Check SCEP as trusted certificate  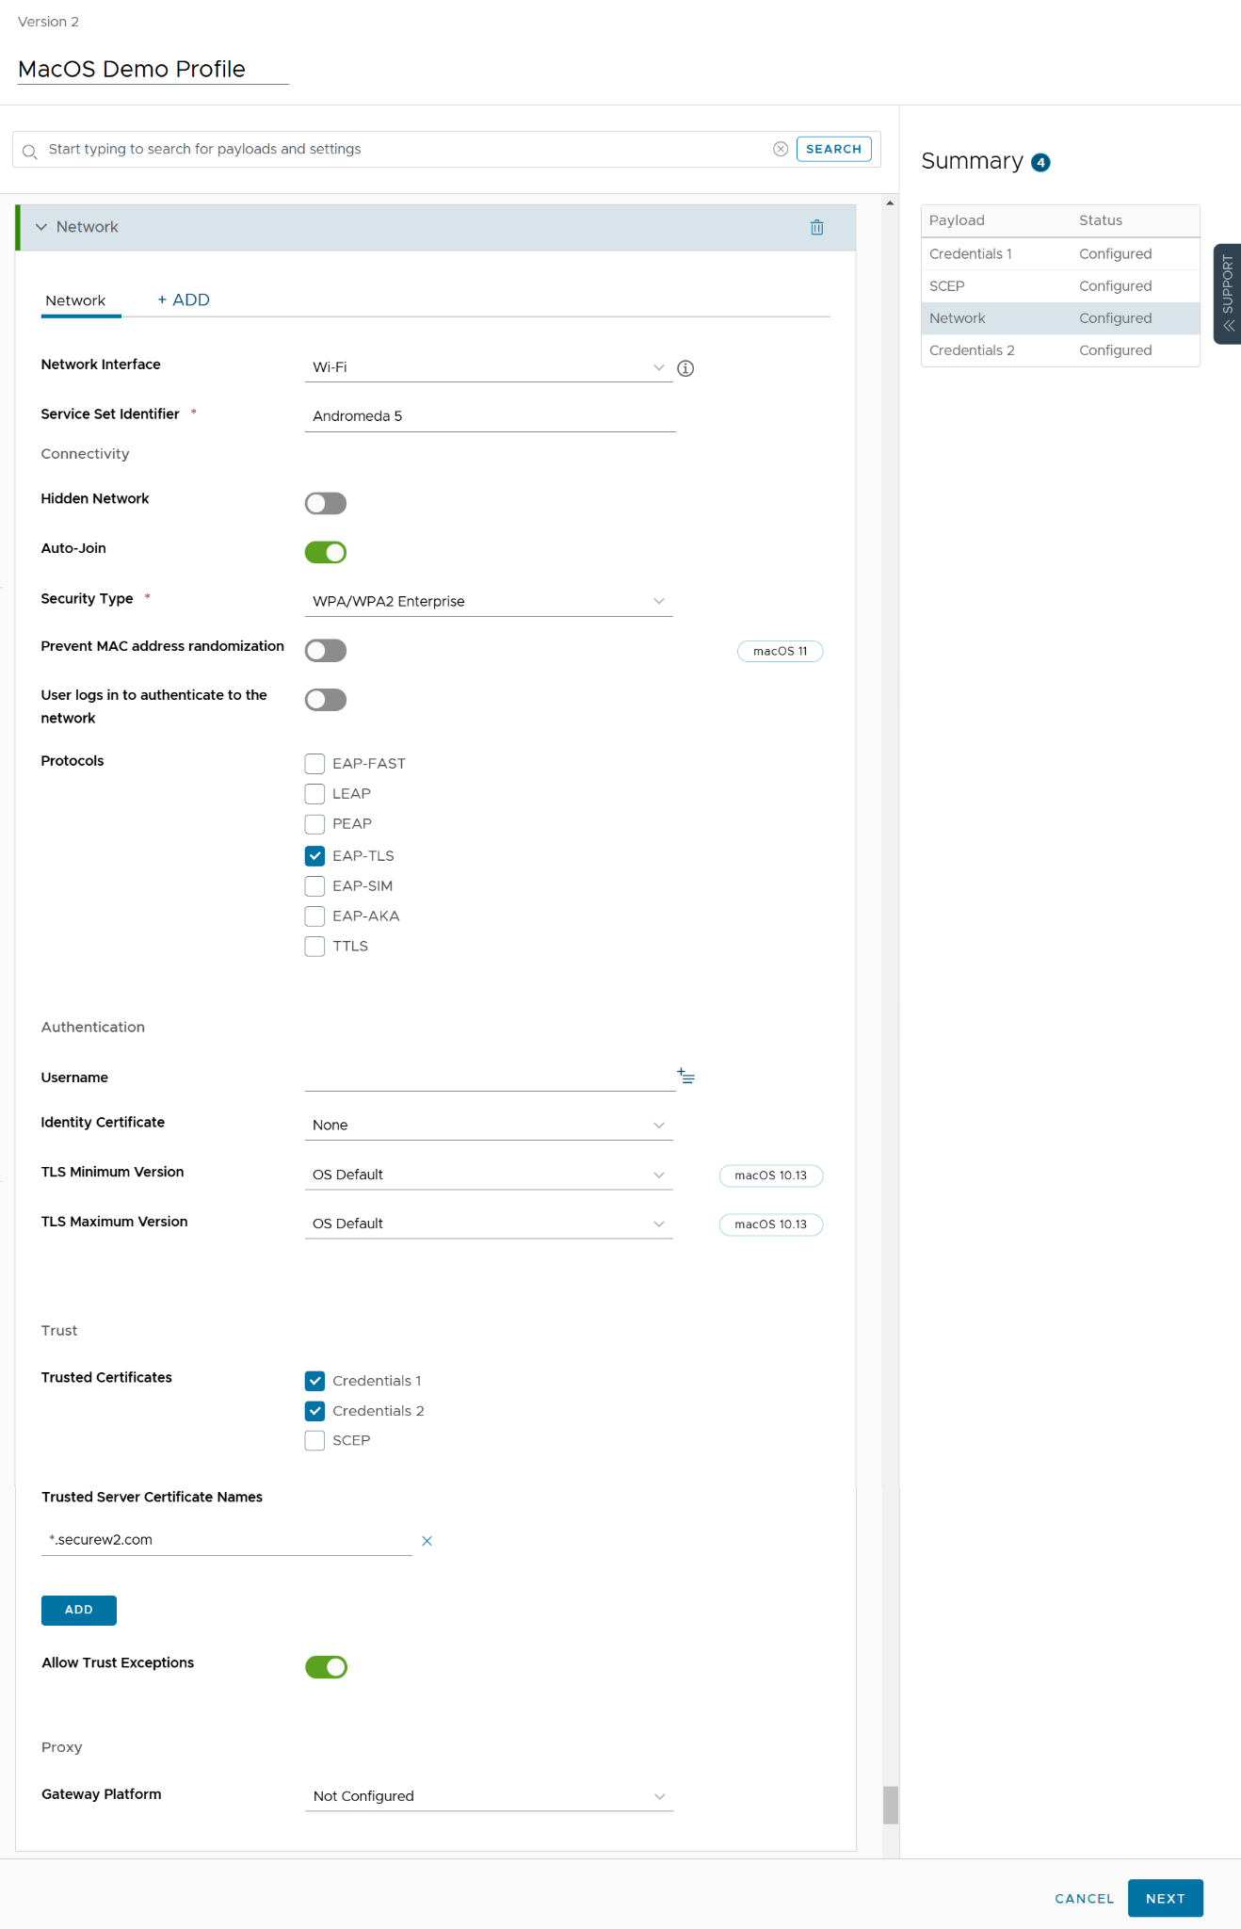pos(314,1440)
